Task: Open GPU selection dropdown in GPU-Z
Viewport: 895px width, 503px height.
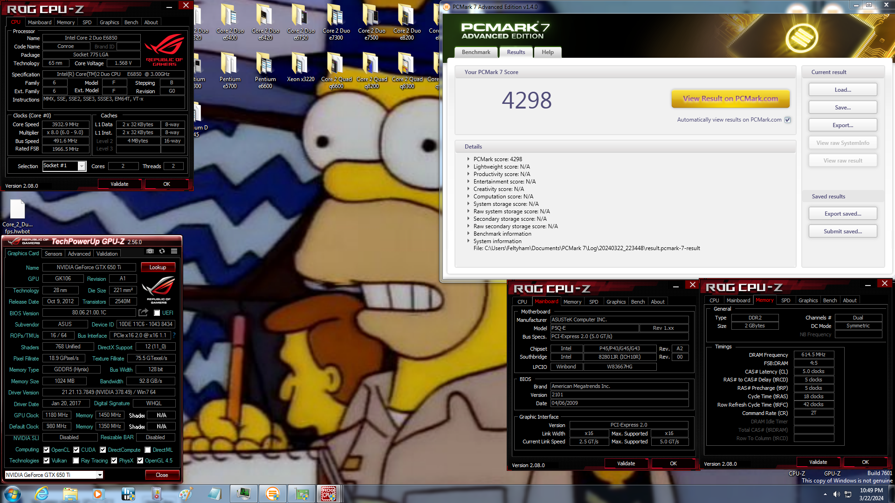Action: [100, 475]
